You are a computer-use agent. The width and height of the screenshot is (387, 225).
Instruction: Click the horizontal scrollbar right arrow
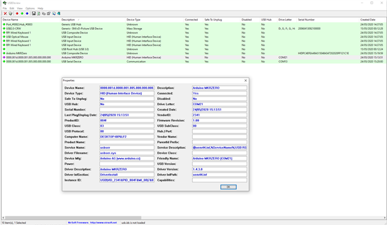(385, 218)
